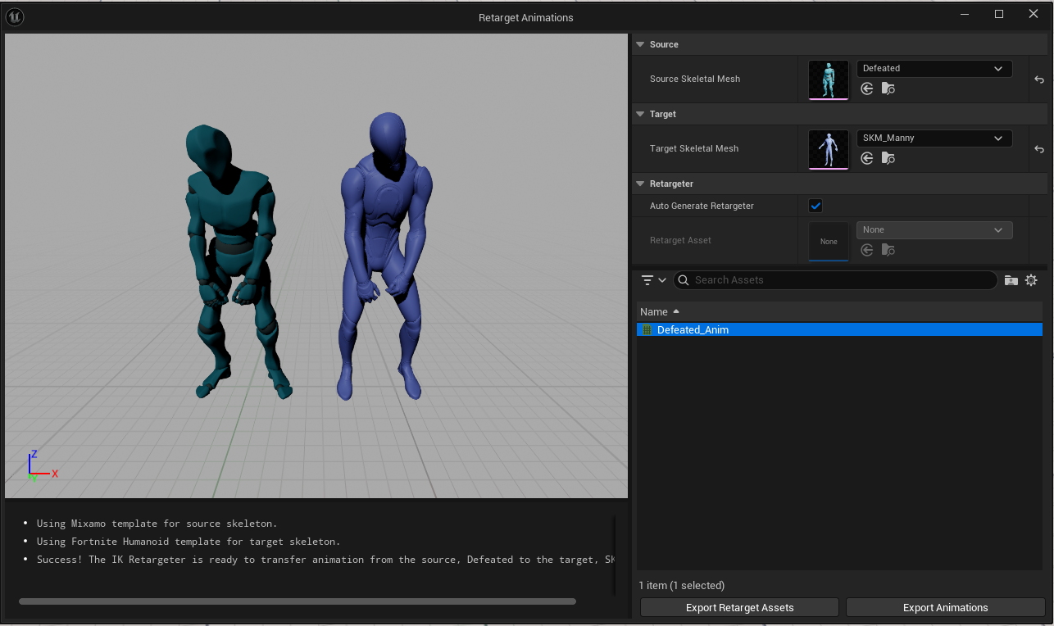Use selected asset for Source Skeletal Mesh
Viewport: 1054px width, 626px height.
[x=867, y=88]
